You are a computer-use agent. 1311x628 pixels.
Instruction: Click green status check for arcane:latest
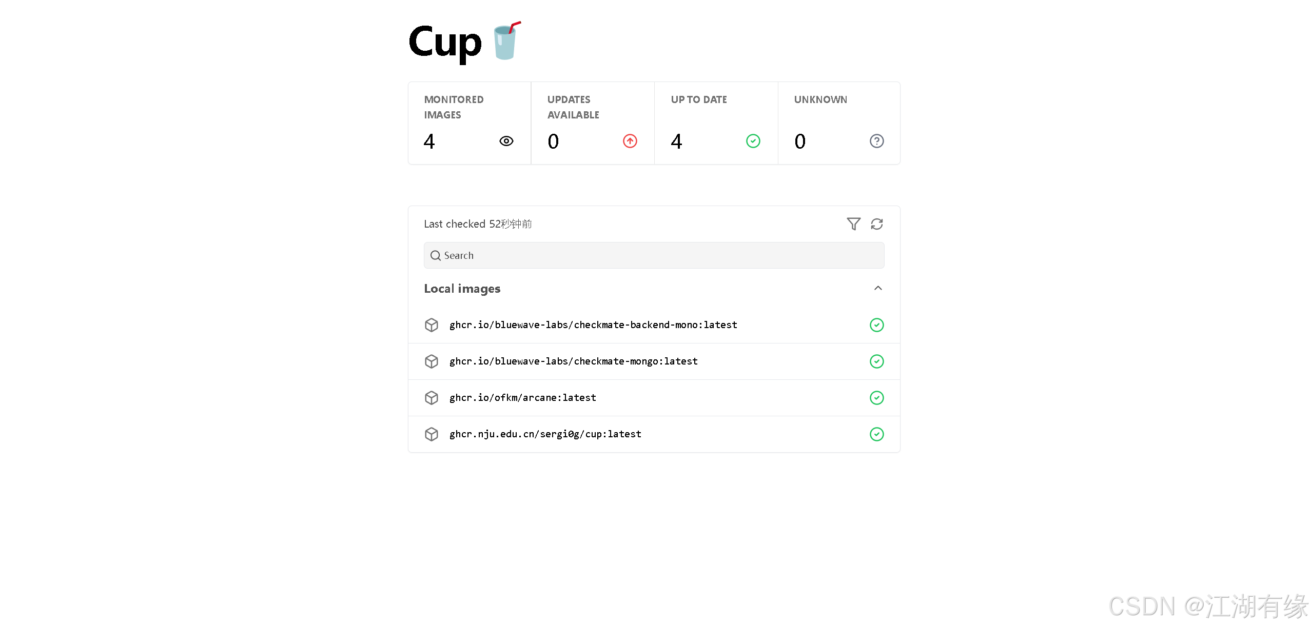[x=876, y=398]
